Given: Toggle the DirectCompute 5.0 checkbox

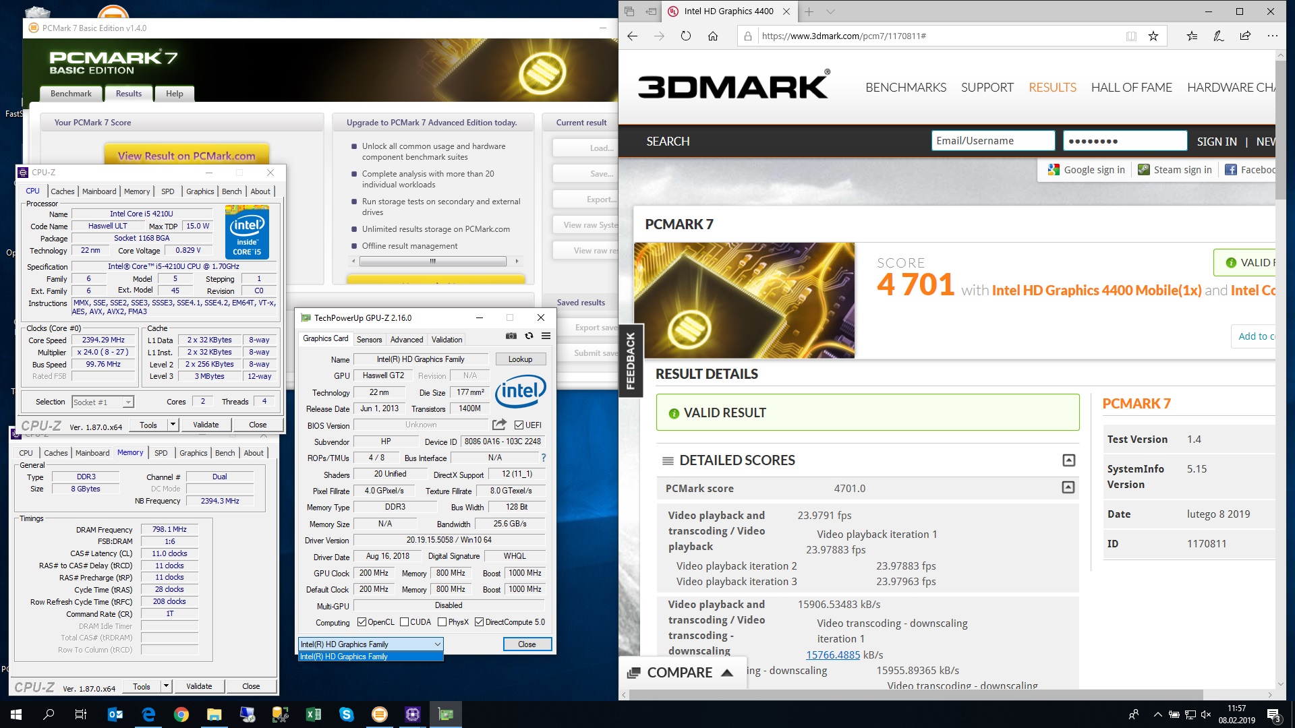Looking at the screenshot, I should (479, 622).
